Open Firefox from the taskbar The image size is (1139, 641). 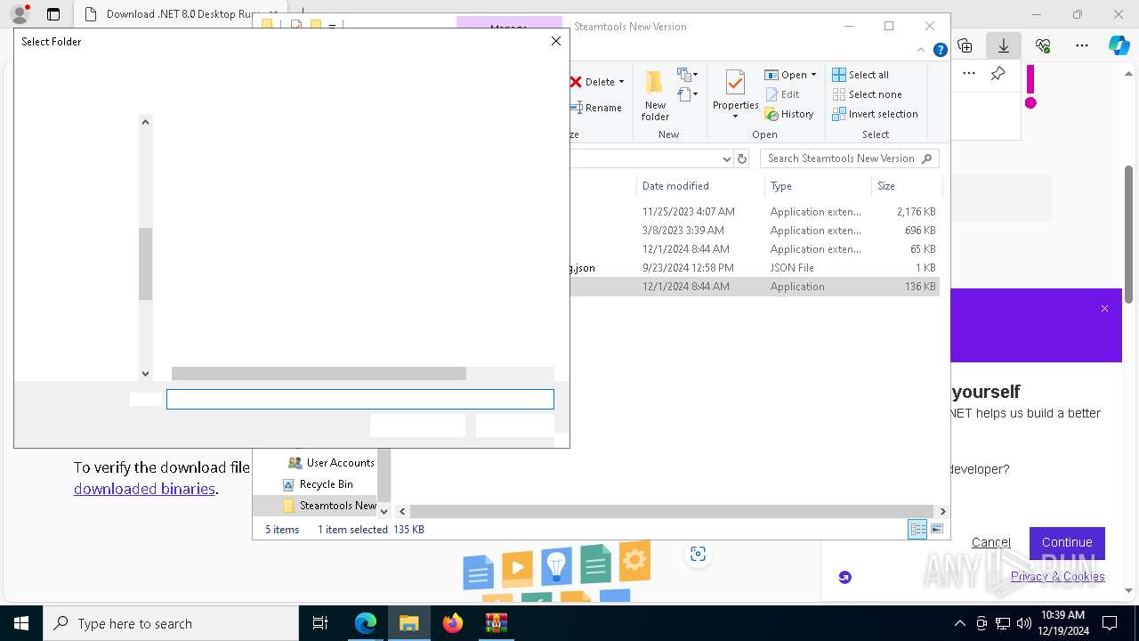tap(453, 623)
